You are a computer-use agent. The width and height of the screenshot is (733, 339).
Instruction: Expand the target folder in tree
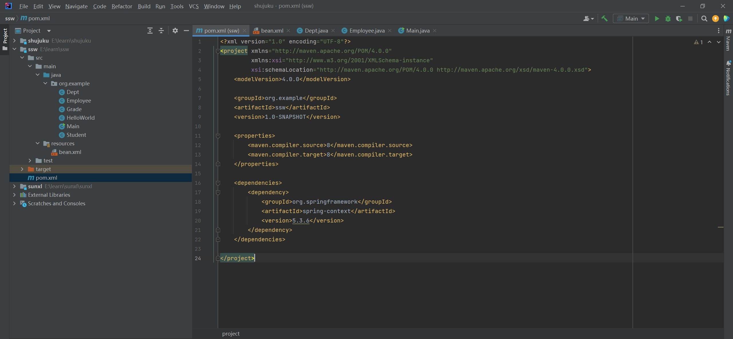coord(22,169)
